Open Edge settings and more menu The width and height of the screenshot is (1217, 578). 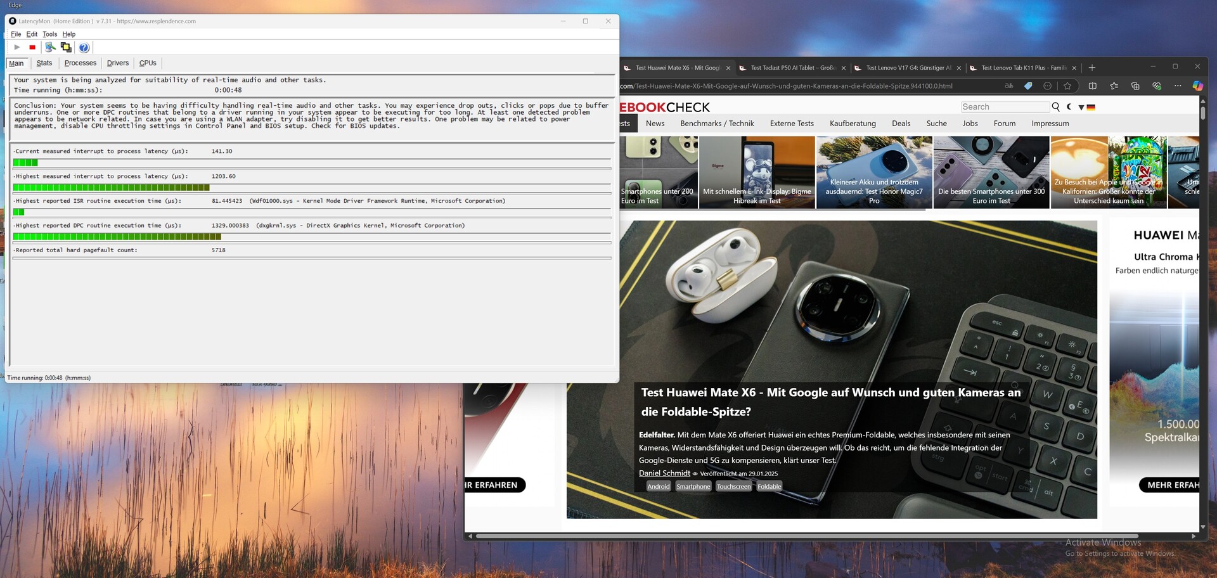1178,86
